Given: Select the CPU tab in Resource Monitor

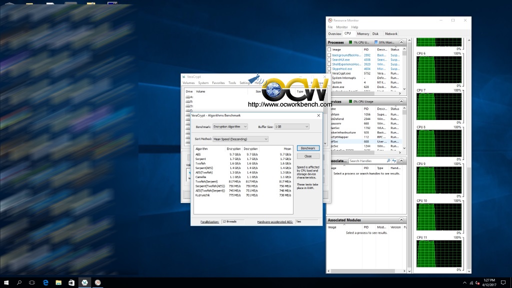Looking at the screenshot, I should (x=347, y=33).
